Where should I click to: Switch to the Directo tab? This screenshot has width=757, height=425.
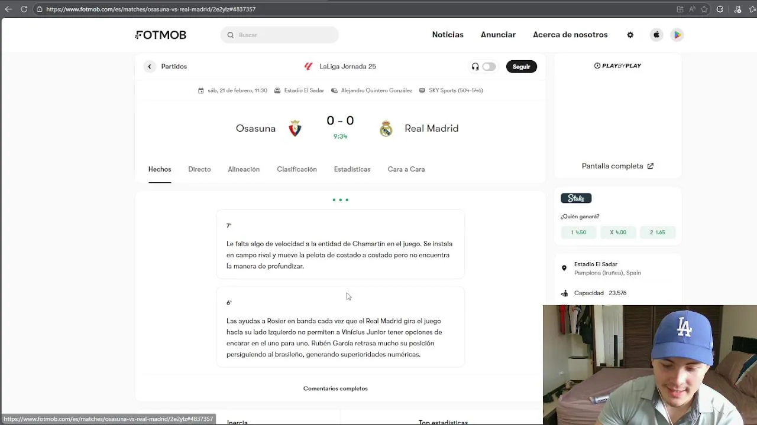tap(199, 169)
